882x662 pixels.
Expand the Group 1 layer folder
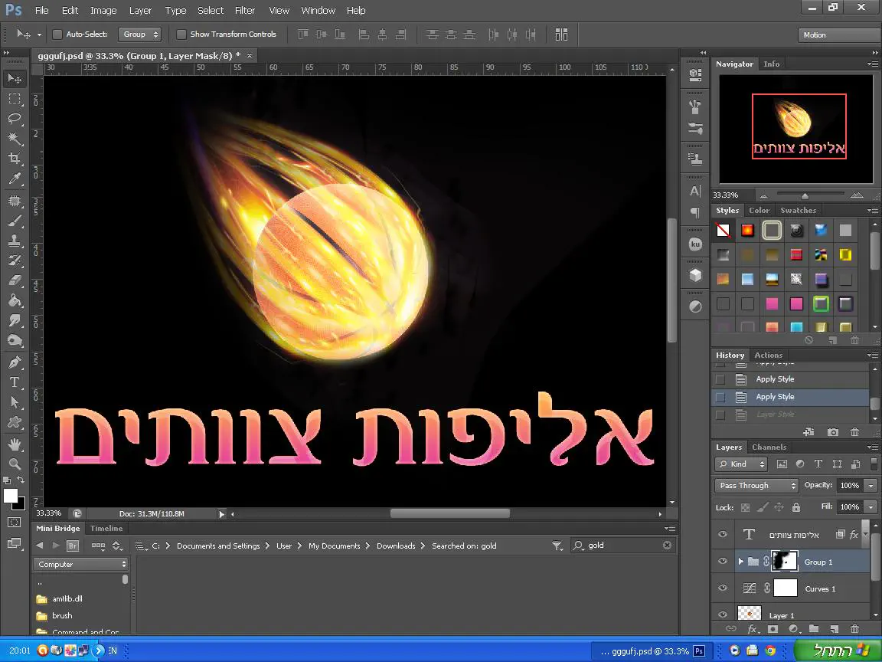point(740,562)
